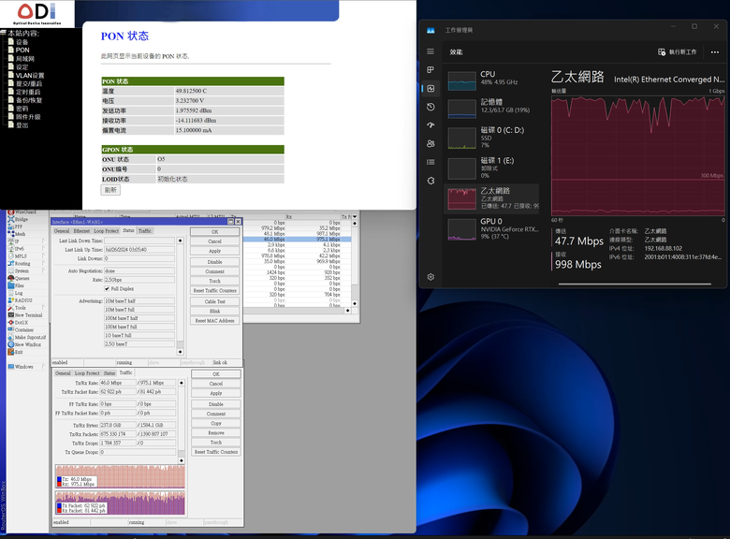Open 密码 page in ODI menu

pos(22,109)
